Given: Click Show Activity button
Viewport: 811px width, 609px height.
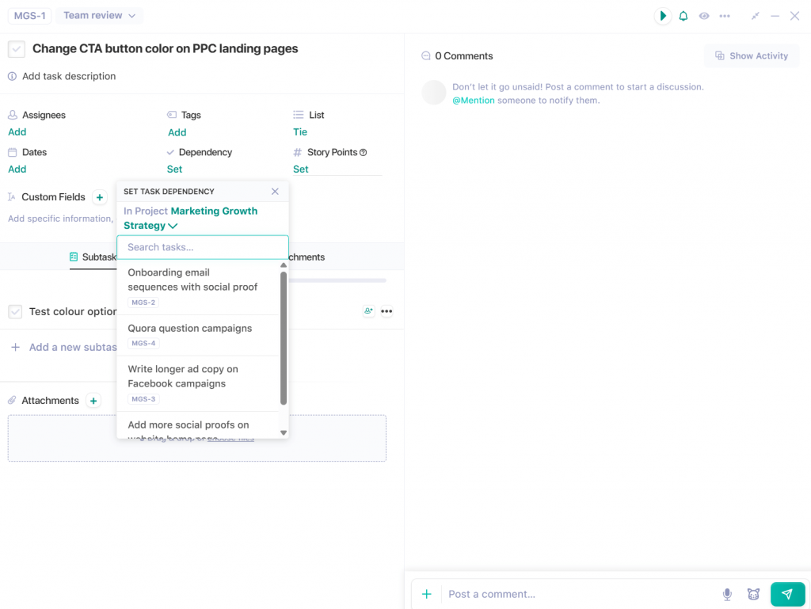Looking at the screenshot, I should coord(752,56).
